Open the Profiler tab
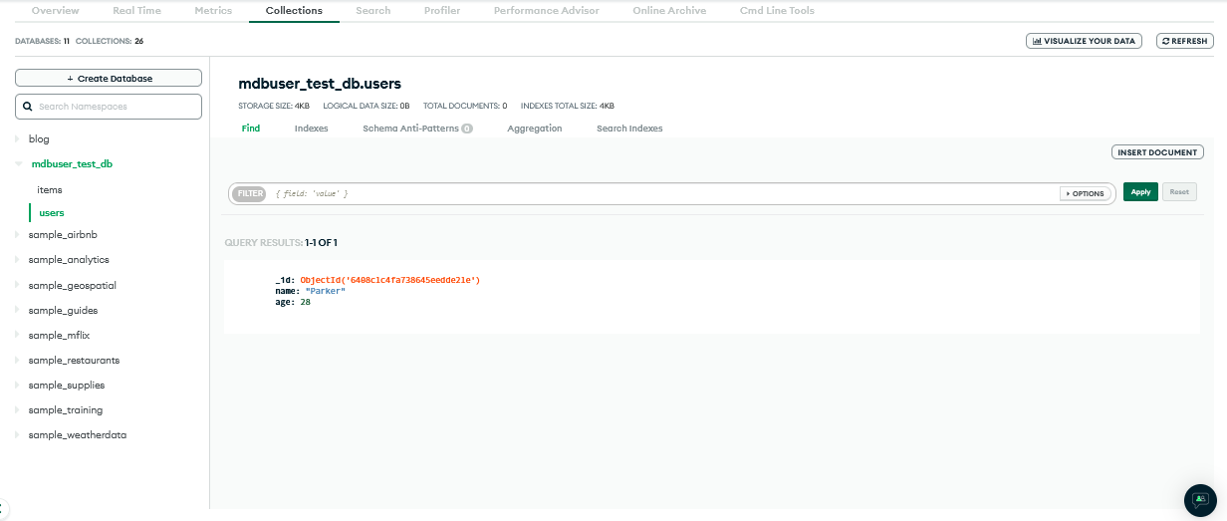 coord(442,11)
